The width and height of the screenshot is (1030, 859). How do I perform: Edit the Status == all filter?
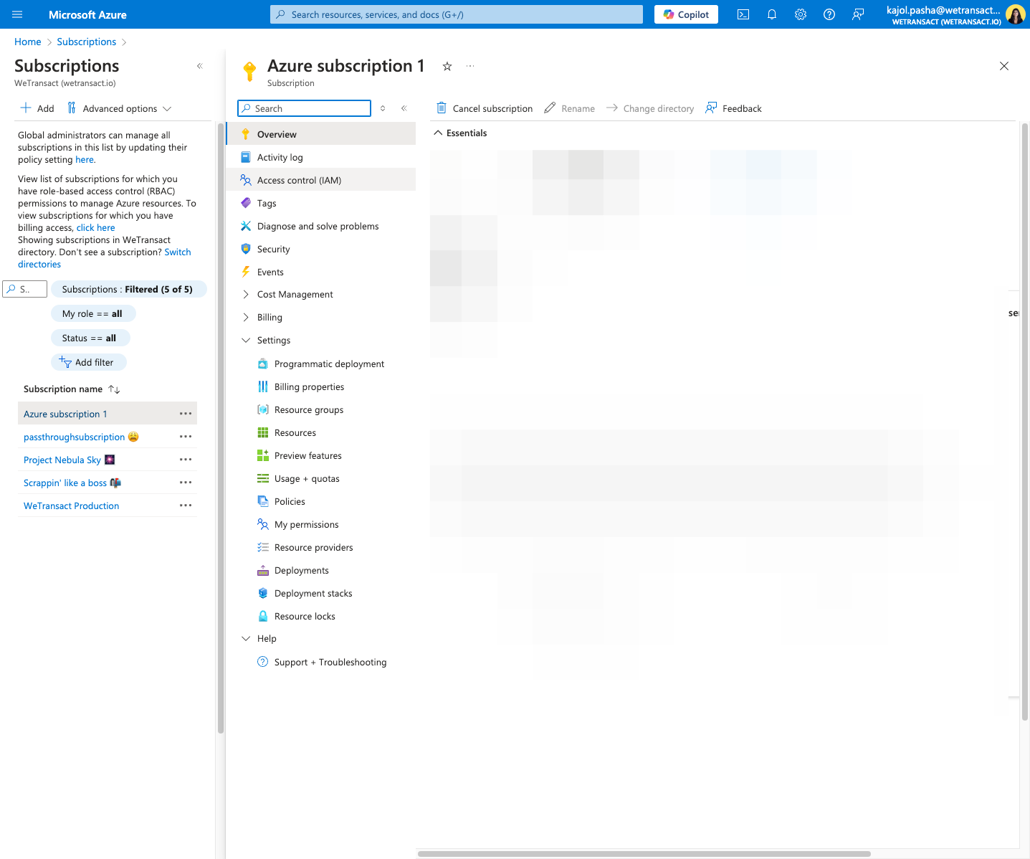point(91,338)
